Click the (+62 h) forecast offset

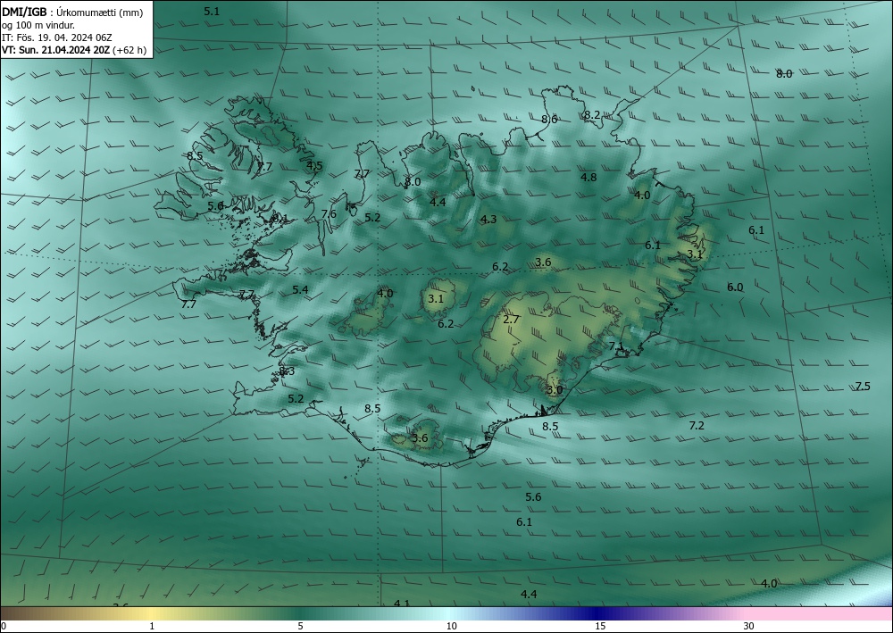(129, 50)
